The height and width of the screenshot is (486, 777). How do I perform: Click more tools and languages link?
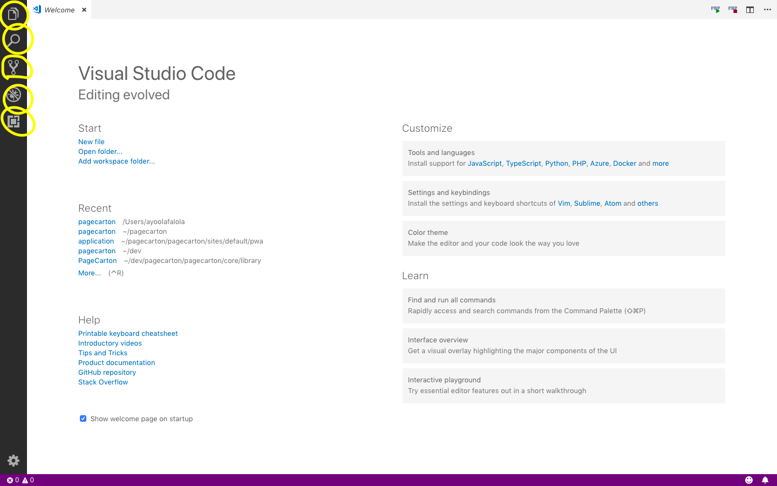660,164
